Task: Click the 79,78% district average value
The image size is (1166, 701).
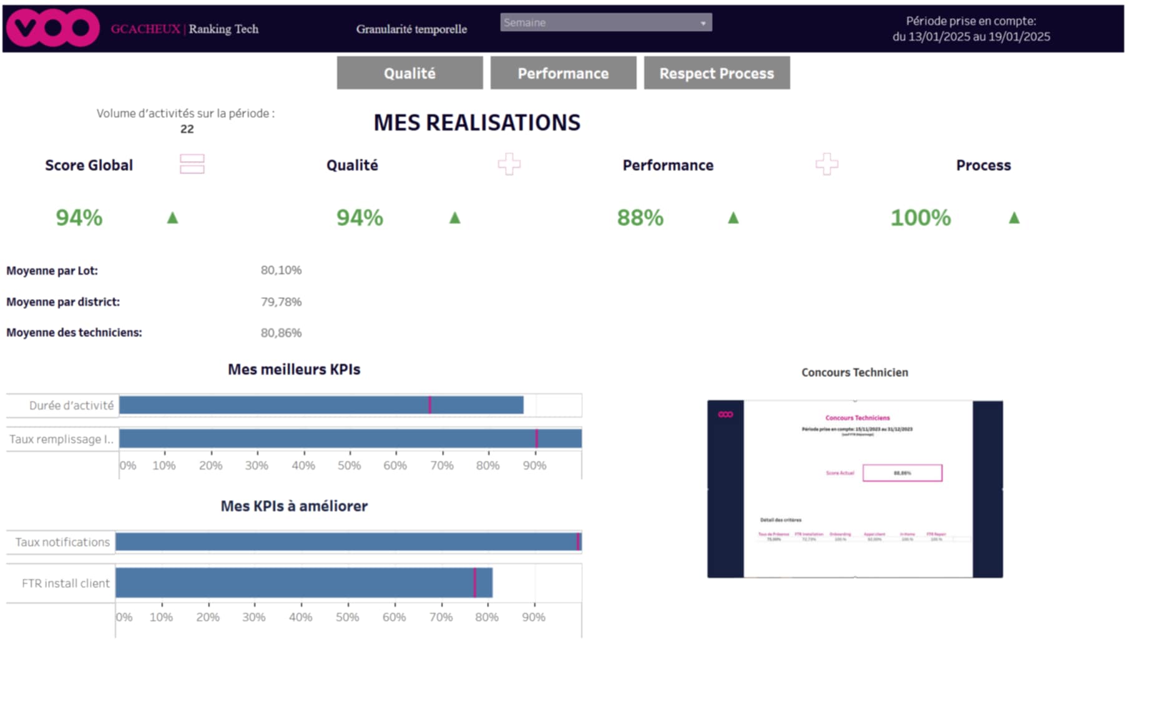Action: coord(281,301)
